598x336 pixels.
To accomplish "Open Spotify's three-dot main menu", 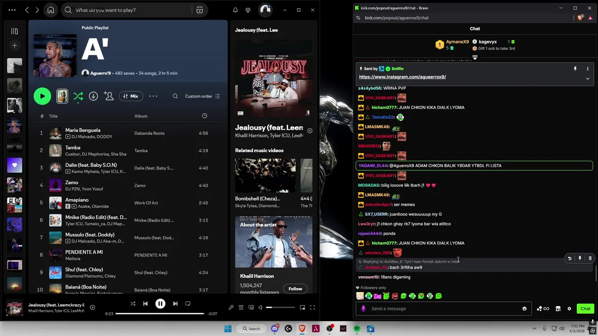I will point(12,10).
